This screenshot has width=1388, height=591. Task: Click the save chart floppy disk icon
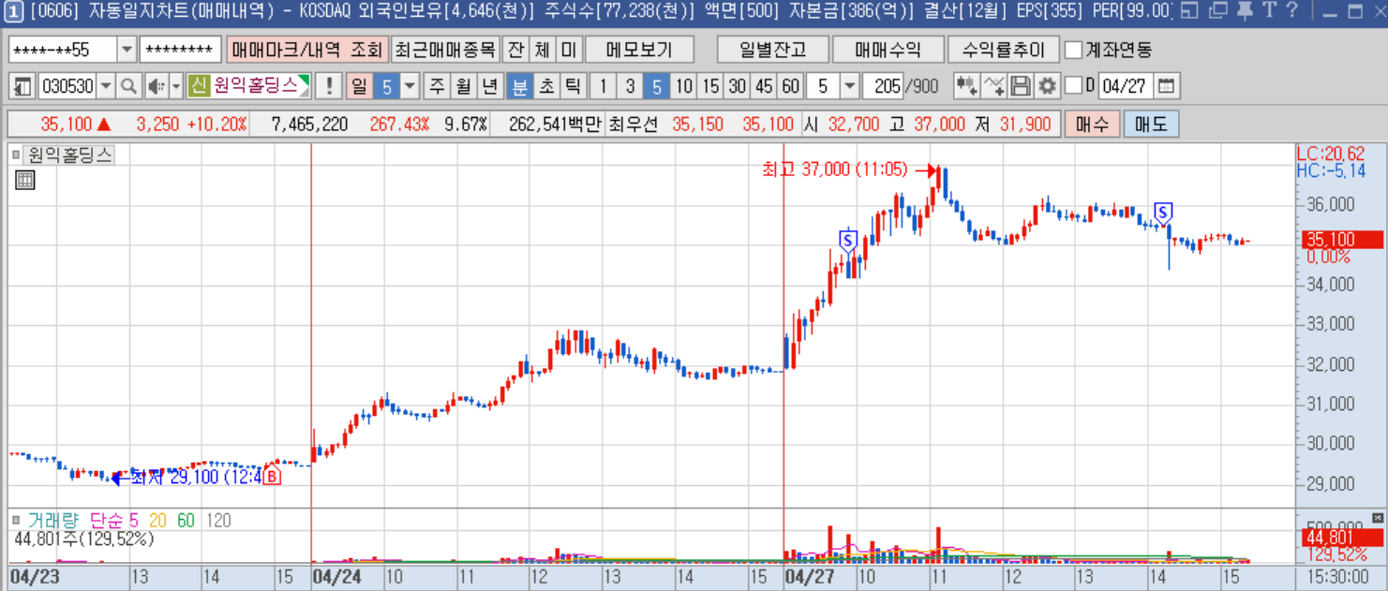click(x=1021, y=86)
